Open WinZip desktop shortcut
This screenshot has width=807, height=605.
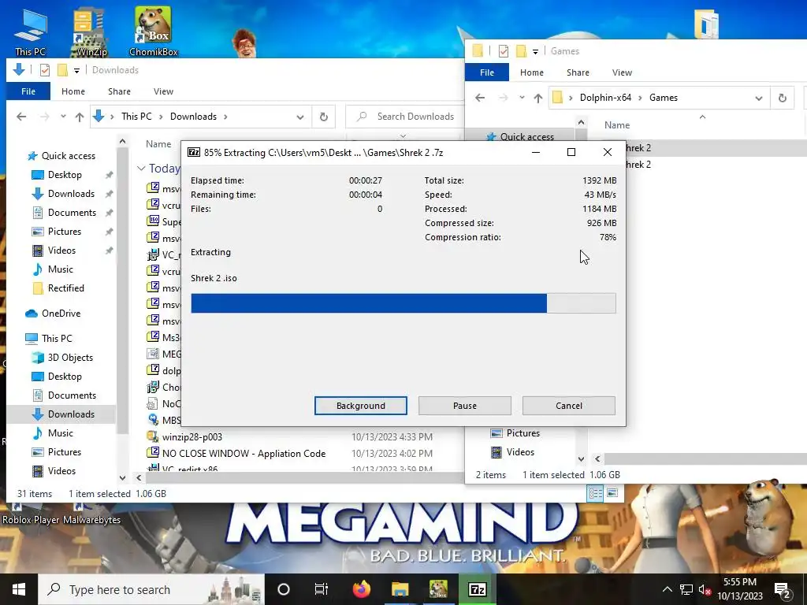(x=91, y=32)
